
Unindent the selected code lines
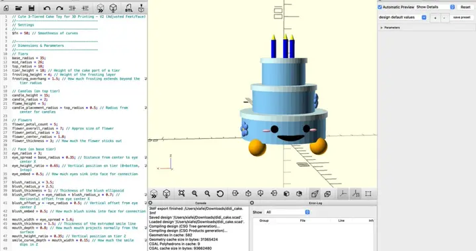(x=72, y=8)
